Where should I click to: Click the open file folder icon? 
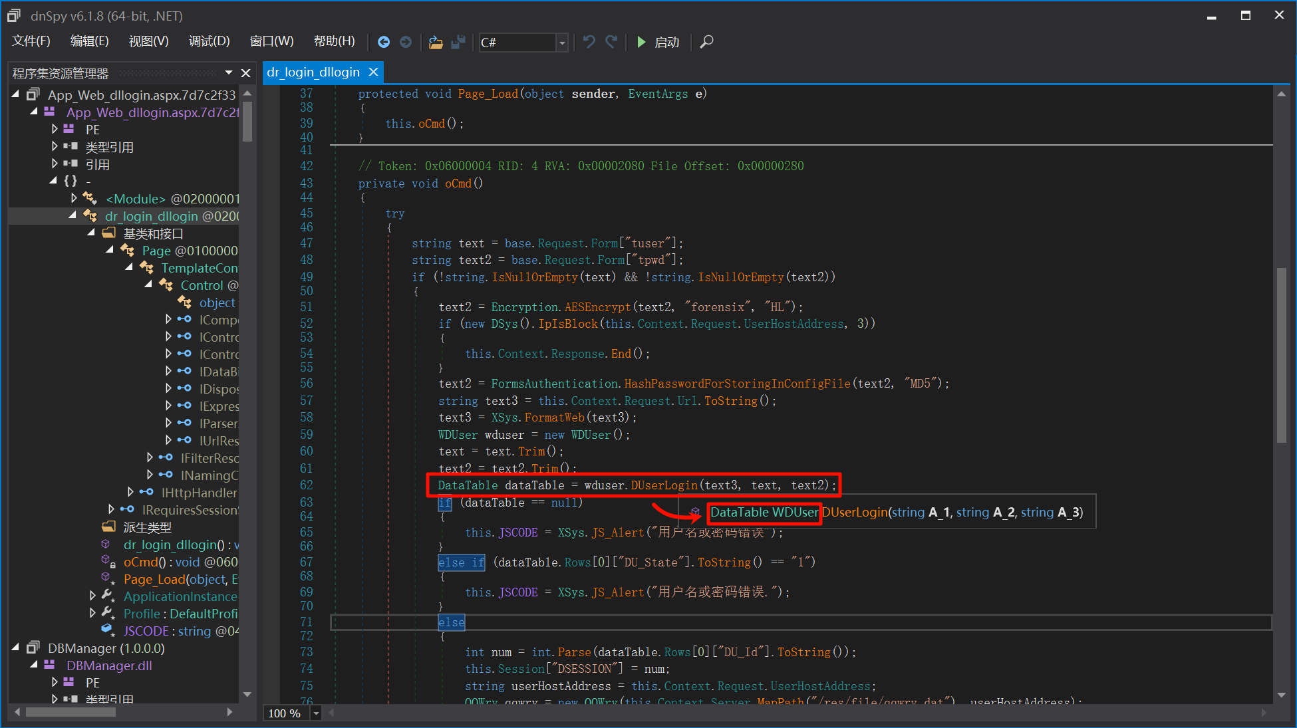click(x=436, y=42)
